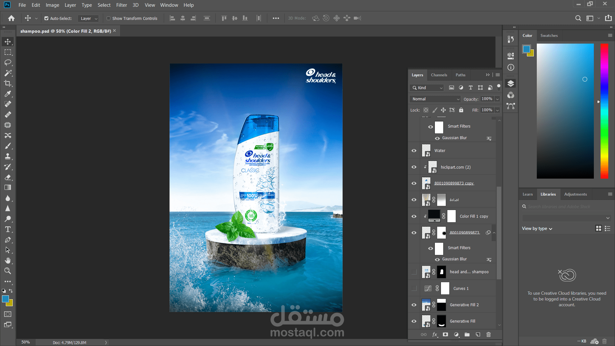Create a new adjustment layer

(456, 334)
